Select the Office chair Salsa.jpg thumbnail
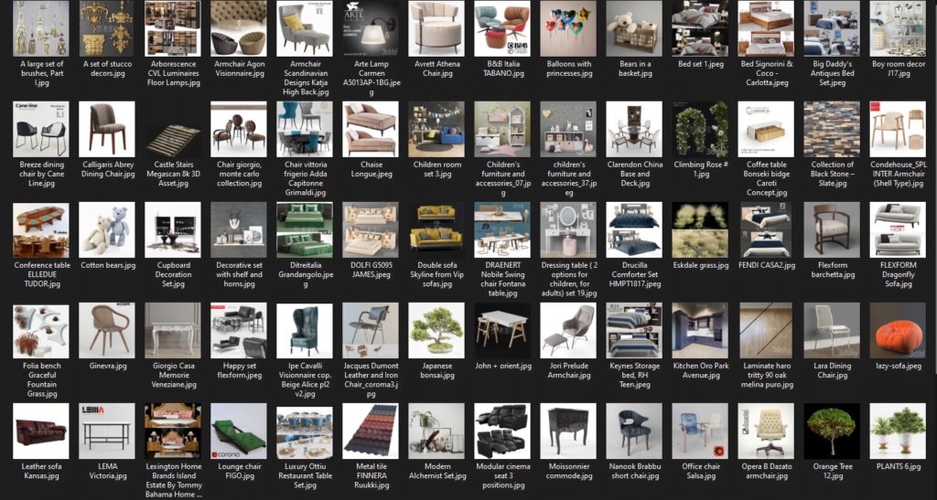The image size is (937, 500). pyautogui.click(x=699, y=431)
